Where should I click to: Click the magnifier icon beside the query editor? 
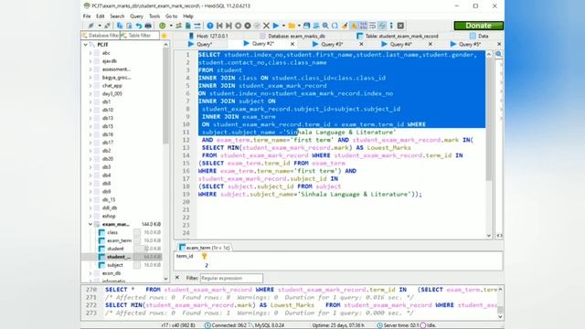point(499,54)
